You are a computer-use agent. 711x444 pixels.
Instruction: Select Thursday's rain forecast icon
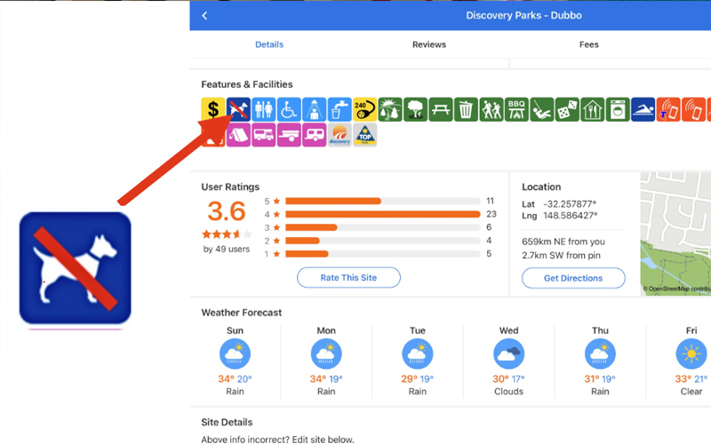click(x=600, y=353)
